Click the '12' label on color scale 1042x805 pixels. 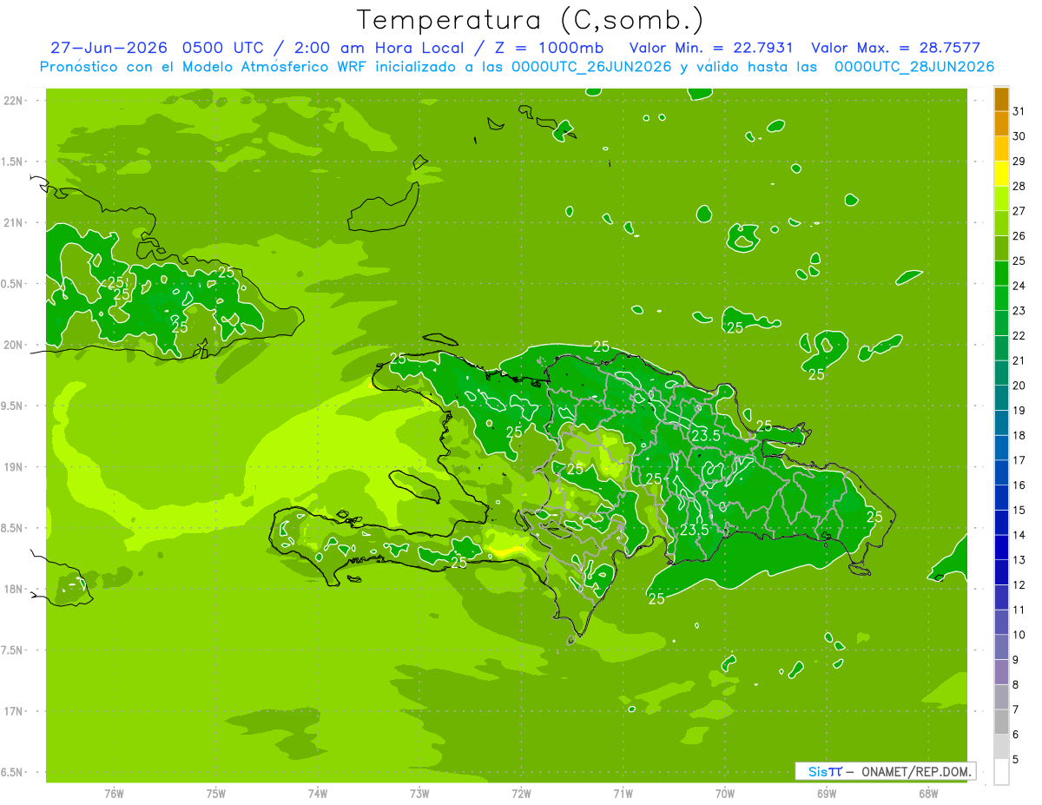1019,585
